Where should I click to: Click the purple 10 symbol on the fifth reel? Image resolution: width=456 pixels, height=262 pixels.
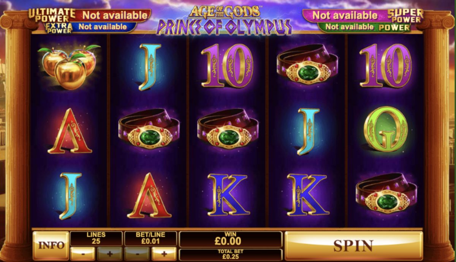[385, 66]
